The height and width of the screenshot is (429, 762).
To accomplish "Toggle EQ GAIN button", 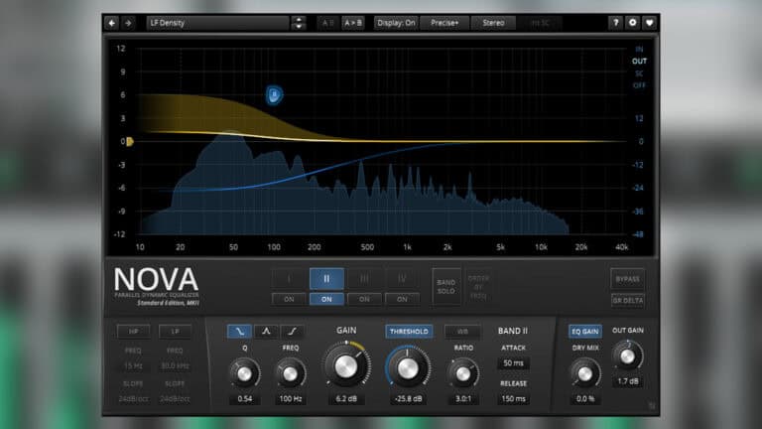I will (x=585, y=332).
